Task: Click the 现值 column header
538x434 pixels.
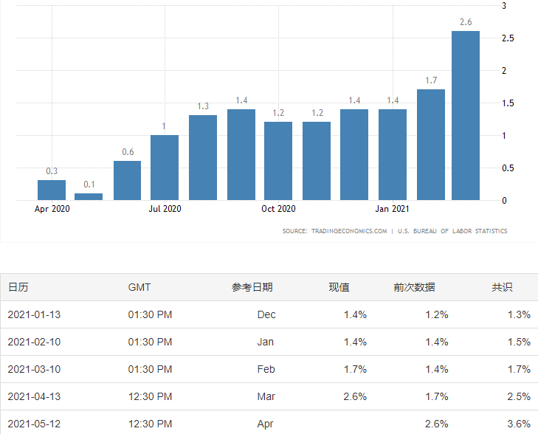Action: 339,287
